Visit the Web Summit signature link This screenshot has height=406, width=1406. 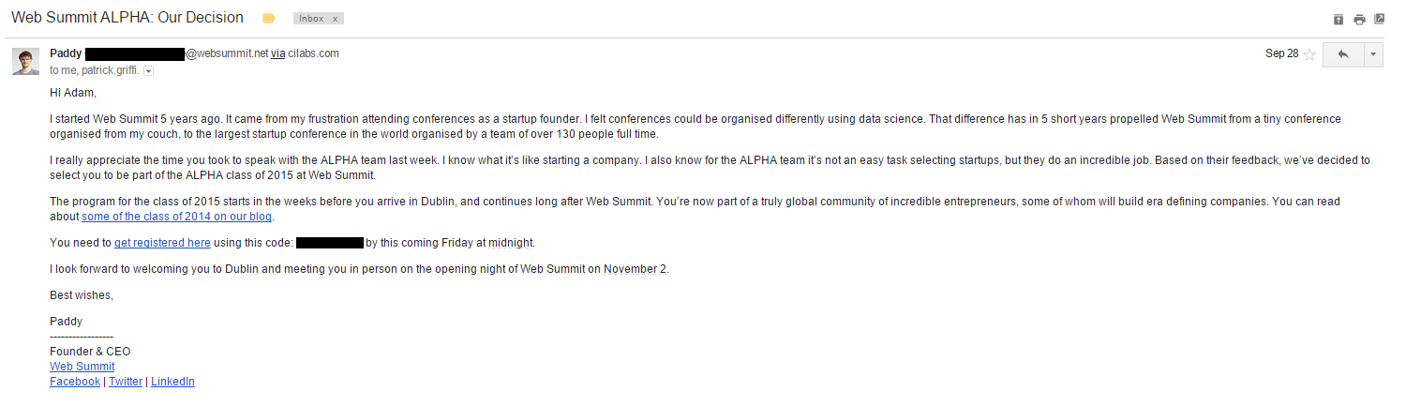pos(82,367)
